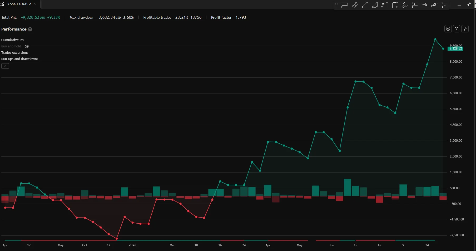Click the Profit factor label
476x251 pixels.
[x=221, y=17]
